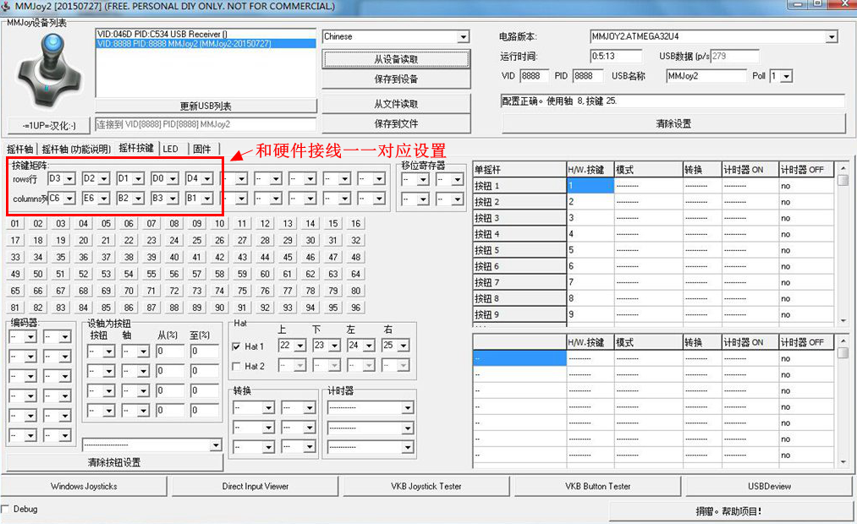
Task: Open first 移位寄存器 dropdown
Action: click(x=415, y=179)
